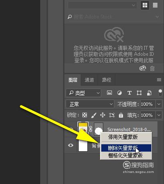The width and height of the screenshot is (164, 184).
Task: Lock position move icon
Action: (102, 115)
